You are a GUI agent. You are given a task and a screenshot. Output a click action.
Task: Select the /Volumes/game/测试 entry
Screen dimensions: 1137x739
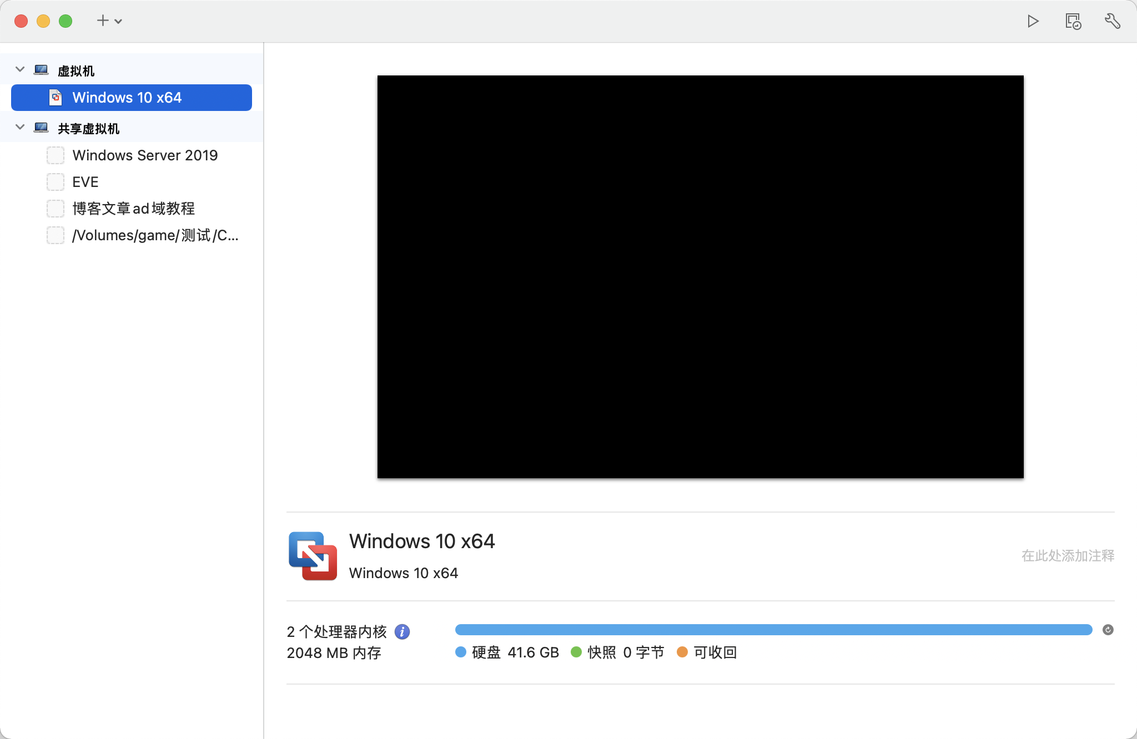coord(155,235)
